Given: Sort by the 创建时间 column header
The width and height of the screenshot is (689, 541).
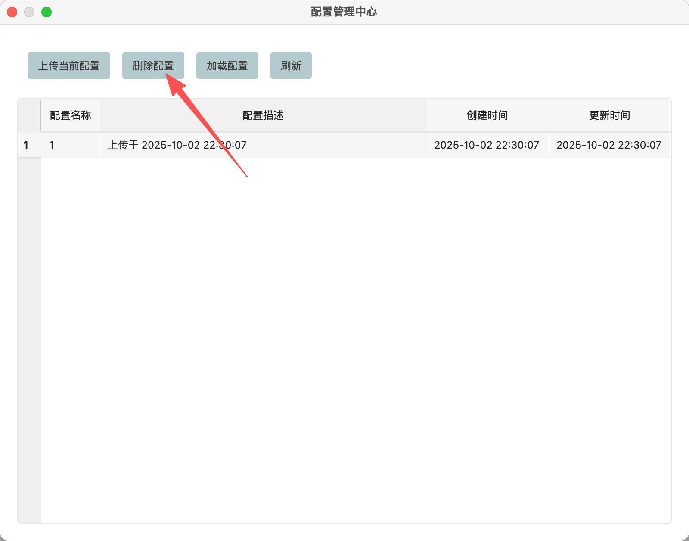Looking at the screenshot, I should click(487, 115).
